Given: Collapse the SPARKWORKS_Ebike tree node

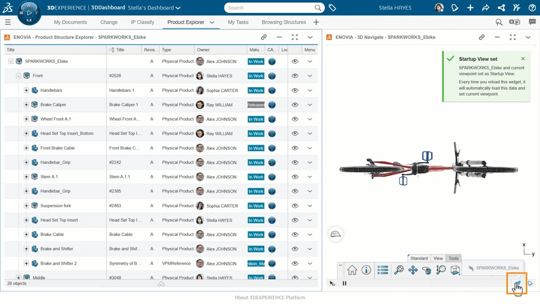Looking at the screenshot, I should click(11, 61).
